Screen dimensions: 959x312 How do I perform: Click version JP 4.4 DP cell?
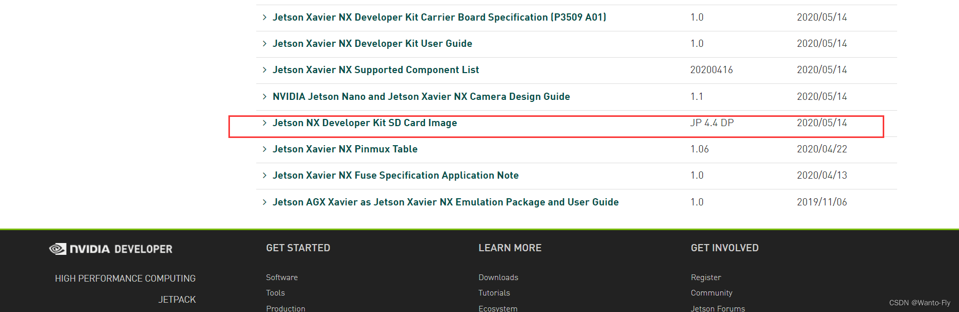[712, 123]
